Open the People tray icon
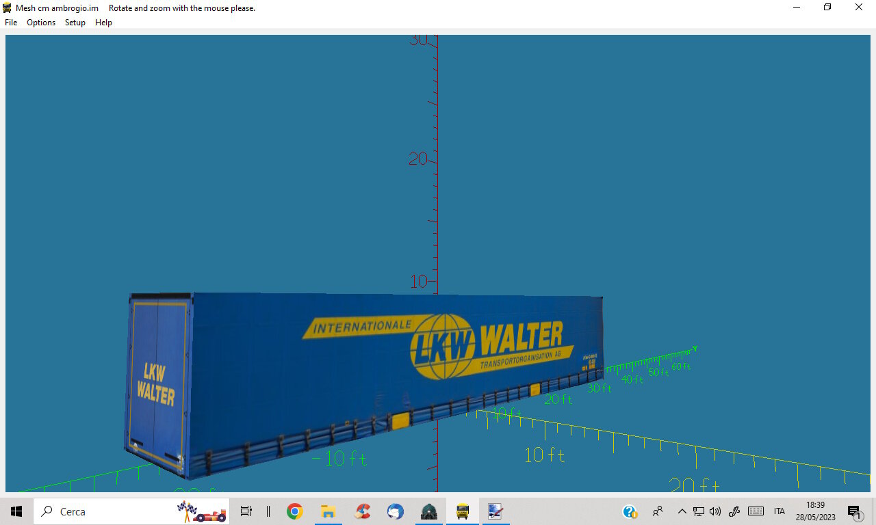This screenshot has width=876, height=525. pos(658,511)
